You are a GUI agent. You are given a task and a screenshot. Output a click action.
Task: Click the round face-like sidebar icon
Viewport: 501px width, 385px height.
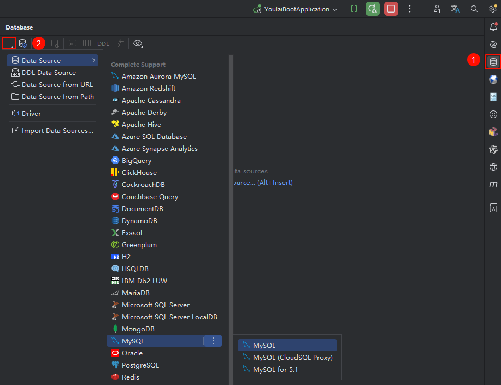click(x=493, y=114)
